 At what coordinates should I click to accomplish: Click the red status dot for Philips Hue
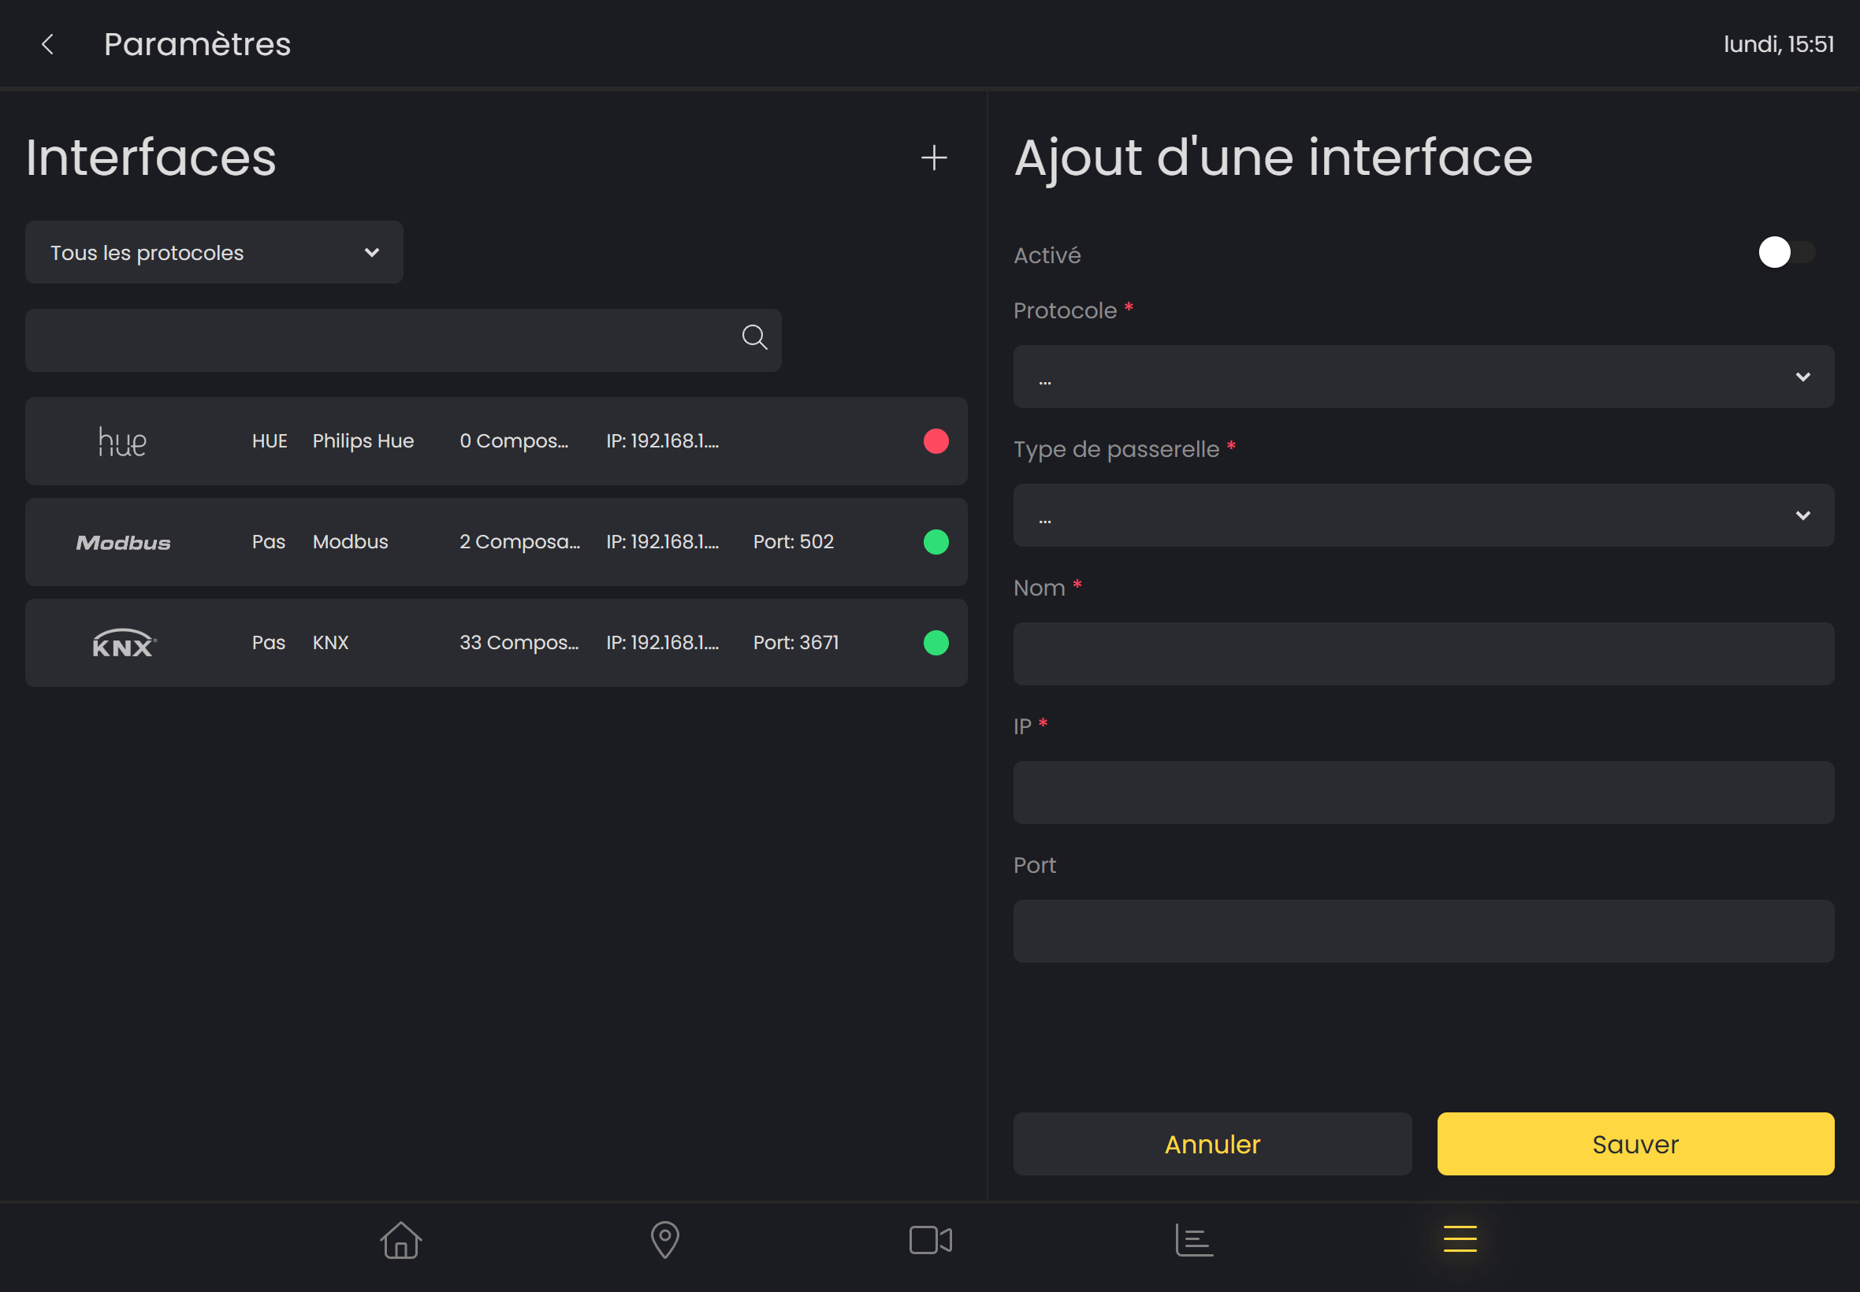click(936, 441)
